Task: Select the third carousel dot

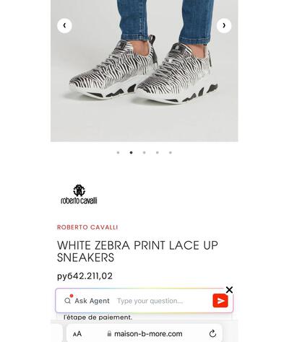Action: coord(144,152)
